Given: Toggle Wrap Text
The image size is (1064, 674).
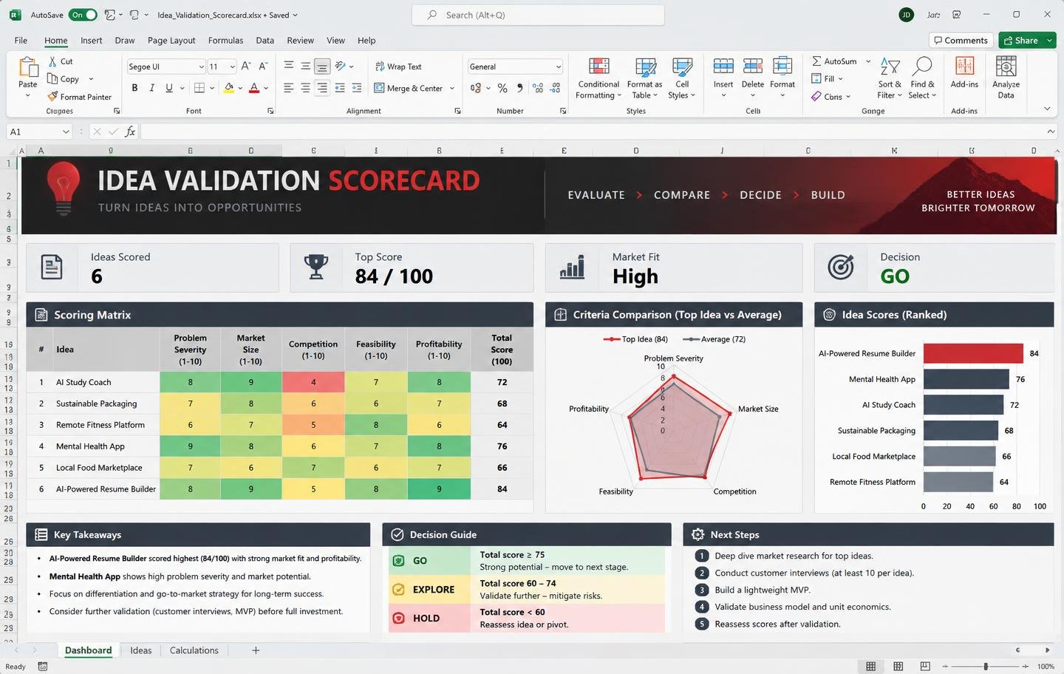Looking at the screenshot, I should (398, 67).
